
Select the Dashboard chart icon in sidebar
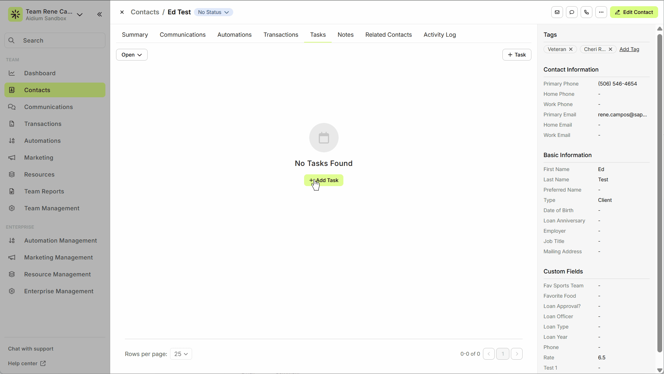coord(12,73)
